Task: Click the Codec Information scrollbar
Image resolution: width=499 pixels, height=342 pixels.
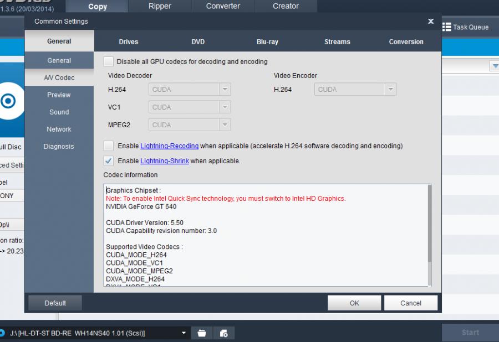Action: click(430, 224)
